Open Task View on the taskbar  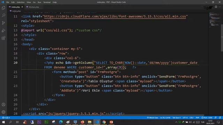coord(17,122)
